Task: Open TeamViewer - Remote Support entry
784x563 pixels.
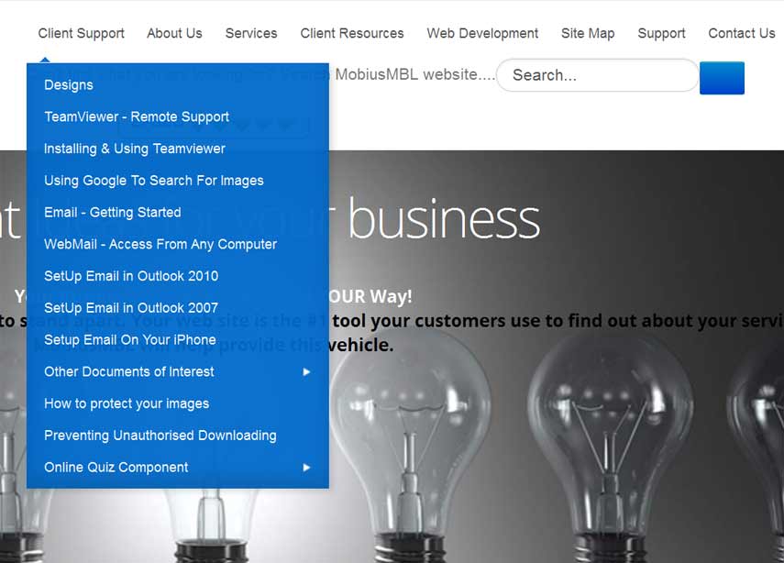Action: pos(137,117)
